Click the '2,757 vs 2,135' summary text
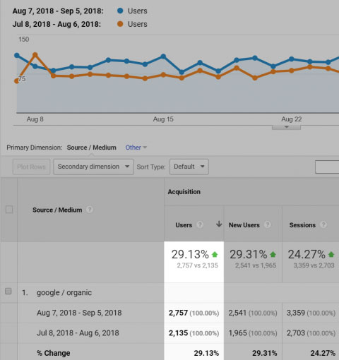The image size is (339, 360). (x=197, y=265)
